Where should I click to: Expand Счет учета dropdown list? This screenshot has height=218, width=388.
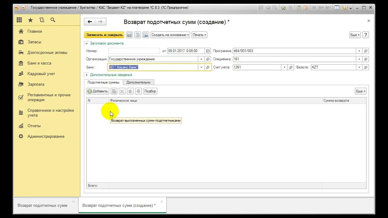coord(284,67)
